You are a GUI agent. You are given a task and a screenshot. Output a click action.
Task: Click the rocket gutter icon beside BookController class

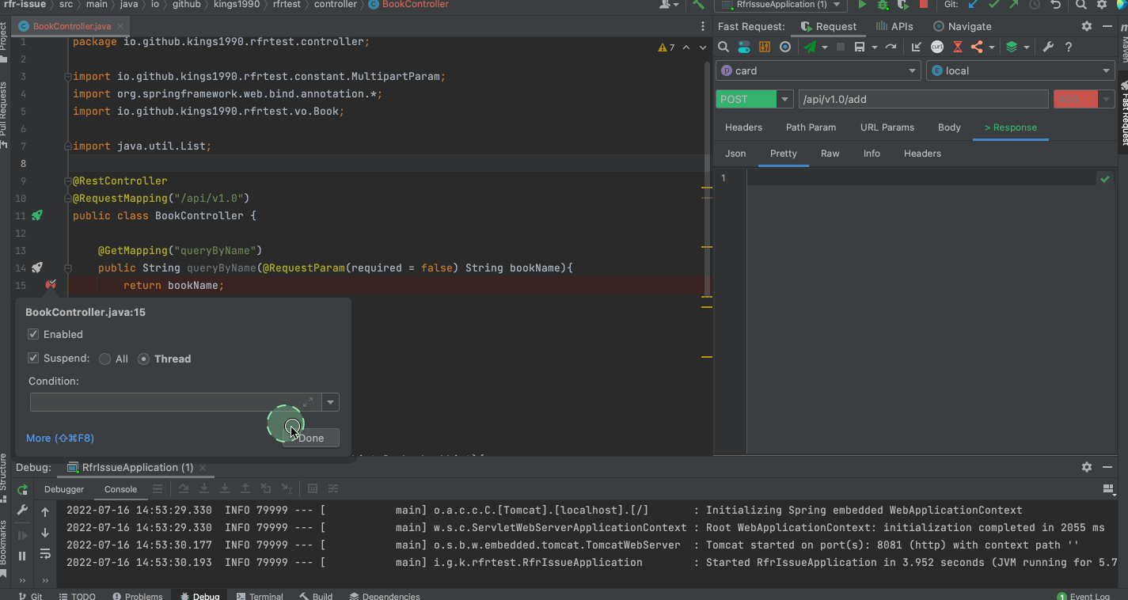pos(37,215)
